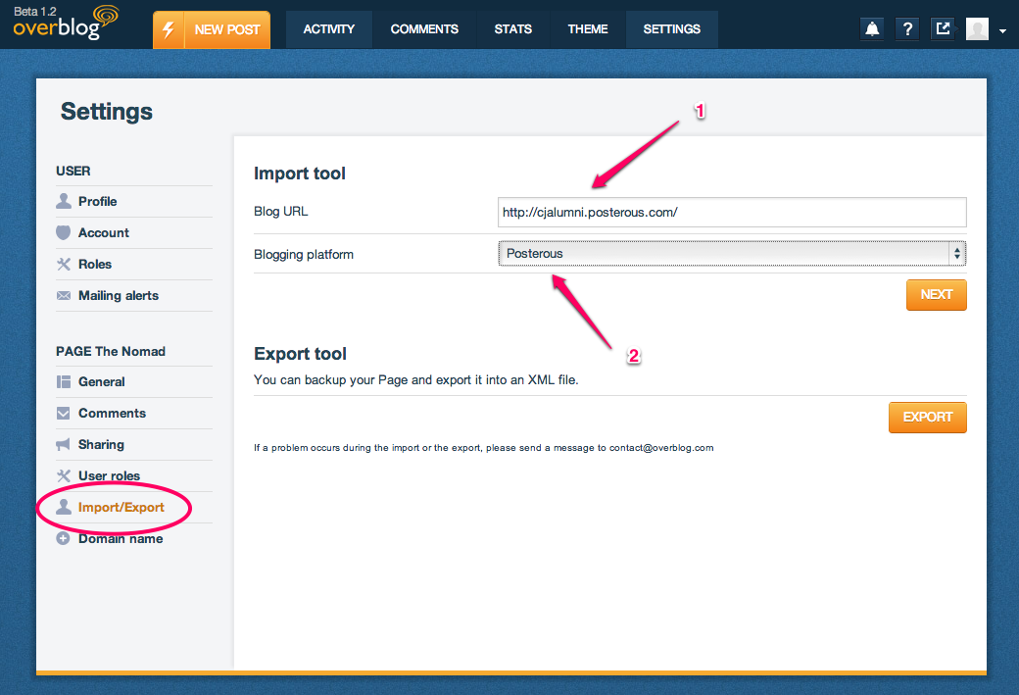Click into the Blog URL field

732,212
